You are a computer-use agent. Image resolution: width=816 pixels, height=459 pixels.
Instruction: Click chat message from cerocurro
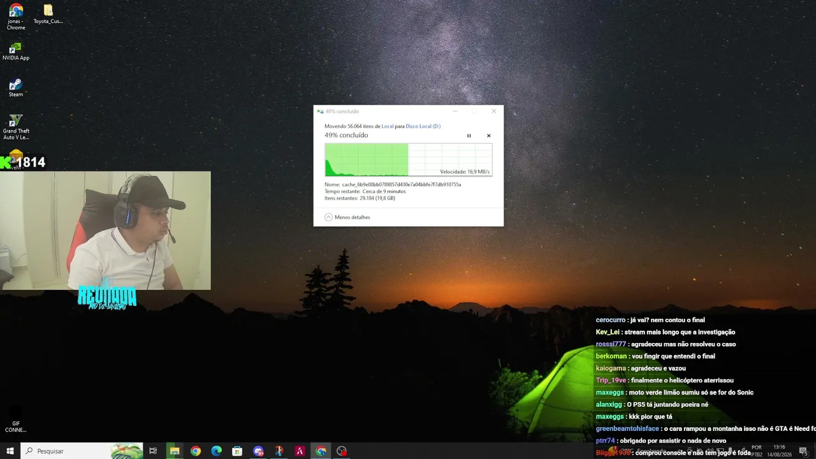coord(650,320)
